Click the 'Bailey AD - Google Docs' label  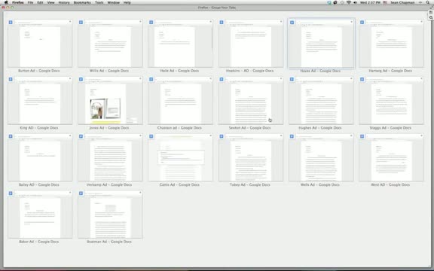[x=38, y=184]
